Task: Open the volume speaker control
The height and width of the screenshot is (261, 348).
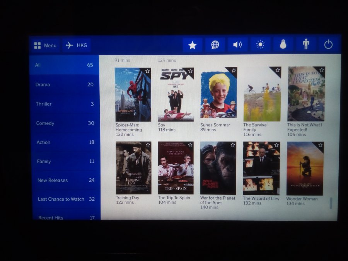Action: point(237,45)
